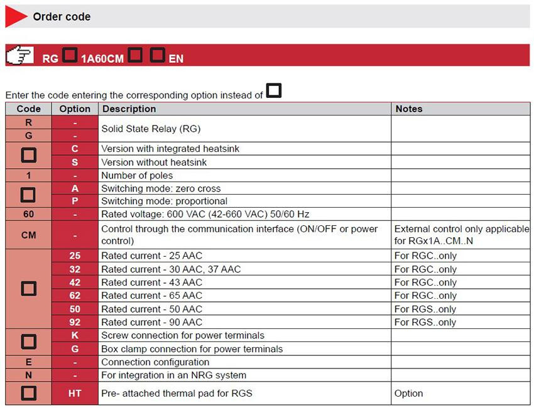Click 'For RGC..only' note in 25 row
Image resolution: width=534 pixels, height=408 pixels.
pyautogui.click(x=425, y=256)
